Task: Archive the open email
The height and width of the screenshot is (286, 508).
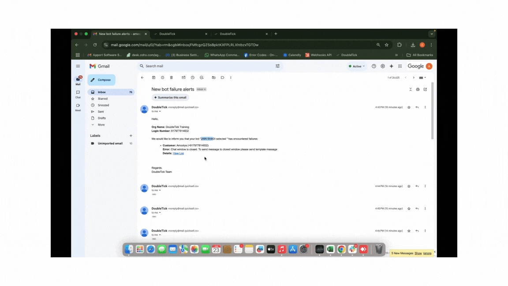Action: pos(153,78)
